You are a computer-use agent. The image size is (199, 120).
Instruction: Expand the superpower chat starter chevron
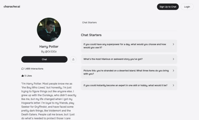pos(173,44)
